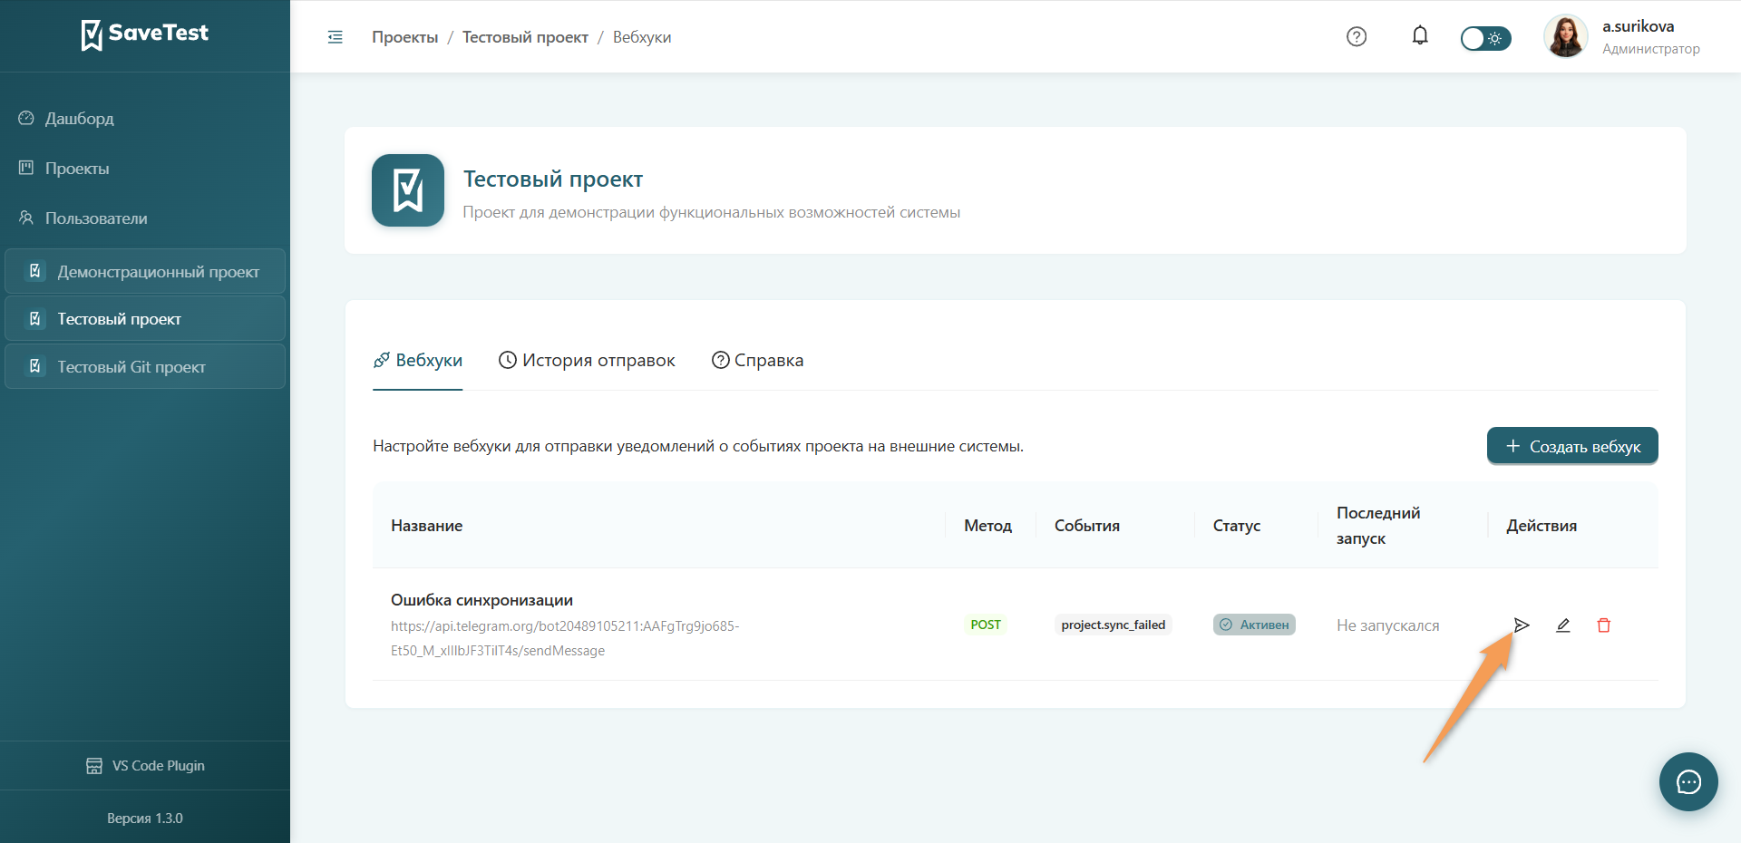Click the Активен status badge

(1254, 625)
